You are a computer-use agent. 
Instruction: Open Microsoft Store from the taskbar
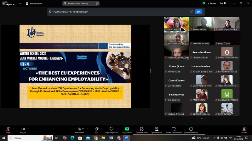tap(80, 138)
